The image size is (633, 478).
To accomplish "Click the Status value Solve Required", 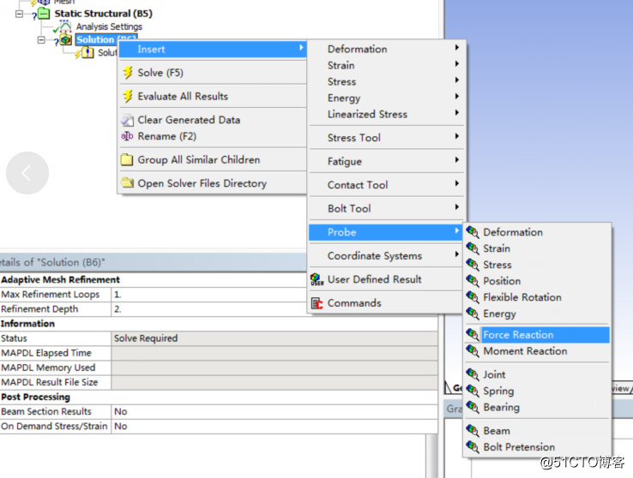I will coord(274,338).
